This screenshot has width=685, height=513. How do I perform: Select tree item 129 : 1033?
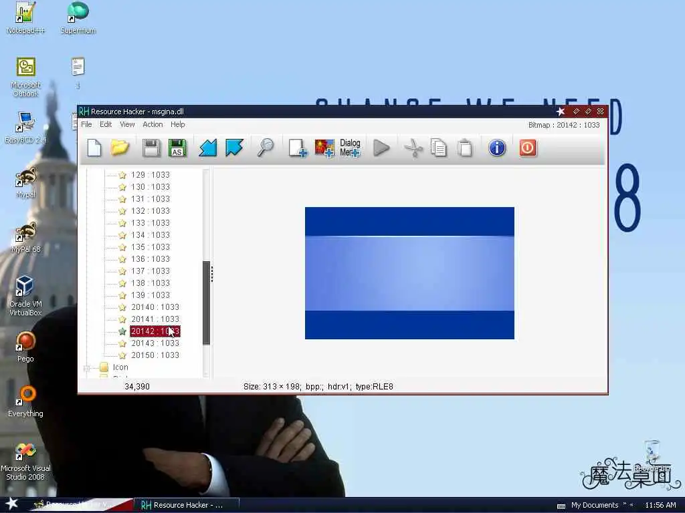pyautogui.click(x=151, y=175)
